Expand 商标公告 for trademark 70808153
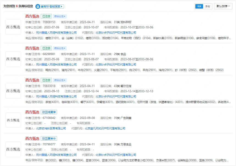Viewport: 236px width, 166px height. [x=60, y=17]
